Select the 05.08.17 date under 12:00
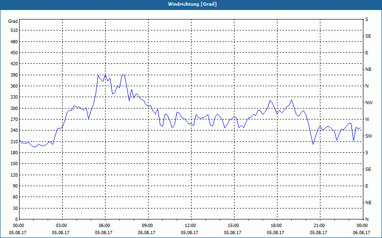382x238 pixels. click(190, 233)
